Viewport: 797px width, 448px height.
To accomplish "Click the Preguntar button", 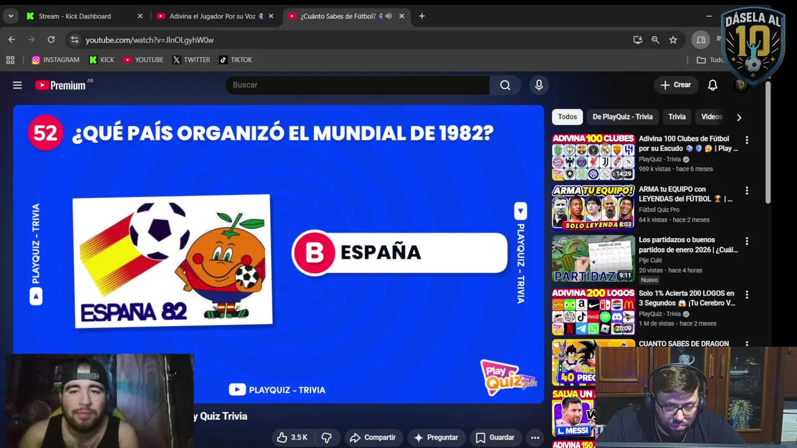I will [x=436, y=437].
